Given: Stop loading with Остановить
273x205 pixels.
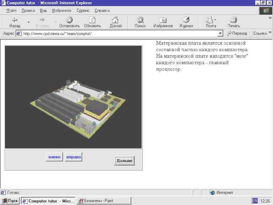Looking at the screenshot, I should pos(69,22).
